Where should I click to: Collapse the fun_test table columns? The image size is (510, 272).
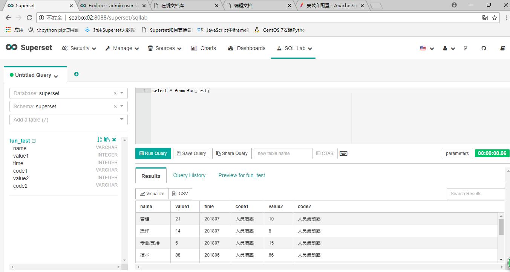pos(34,141)
